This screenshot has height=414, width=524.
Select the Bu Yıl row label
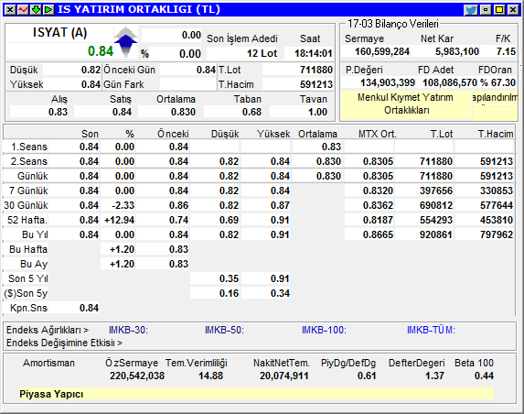pyautogui.click(x=35, y=235)
